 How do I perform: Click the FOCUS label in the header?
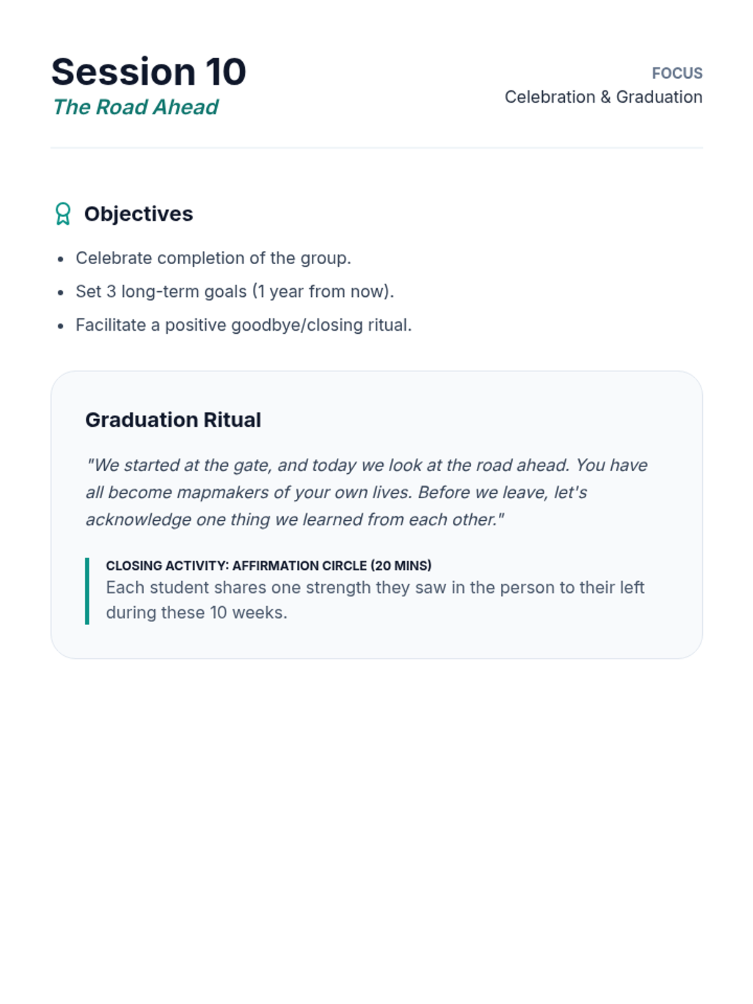[x=677, y=73]
